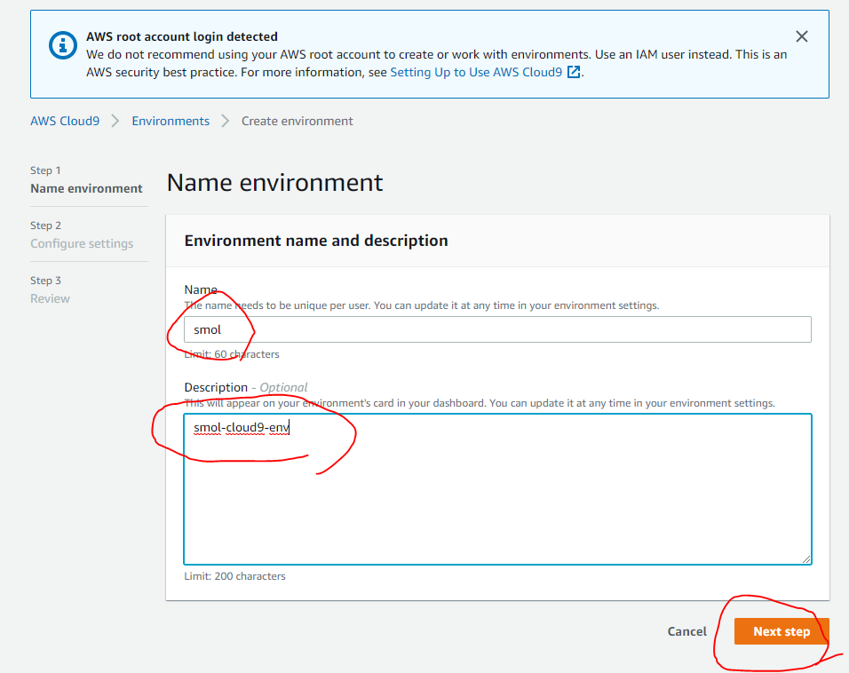Open the Environments breadcrumb link
849x673 pixels.
pyautogui.click(x=171, y=121)
